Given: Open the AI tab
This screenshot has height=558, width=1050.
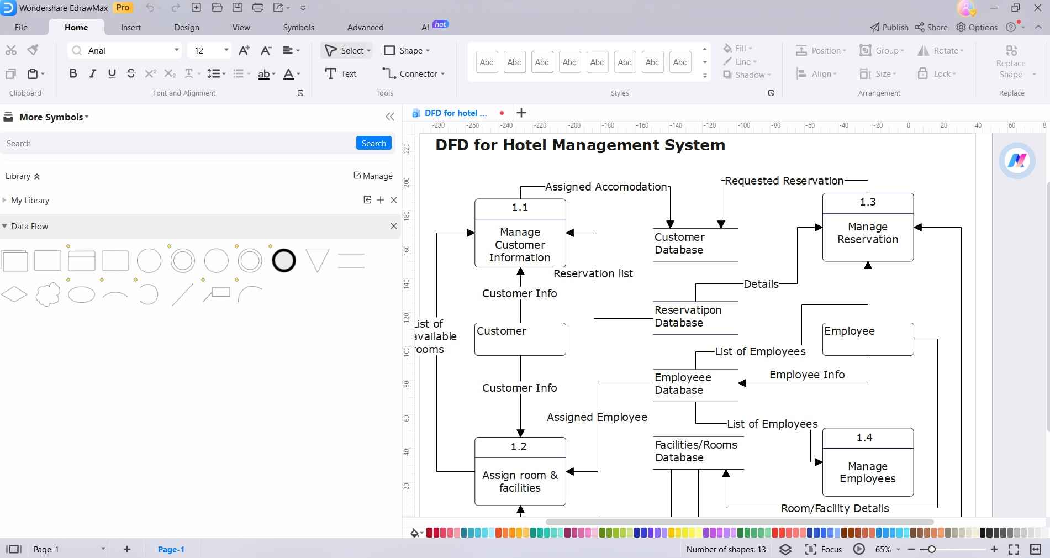Looking at the screenshot, I should pos(425,27).
